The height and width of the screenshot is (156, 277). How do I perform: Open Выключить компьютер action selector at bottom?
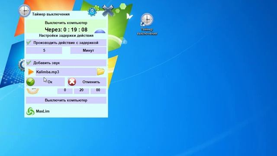(x=66, y=100)
